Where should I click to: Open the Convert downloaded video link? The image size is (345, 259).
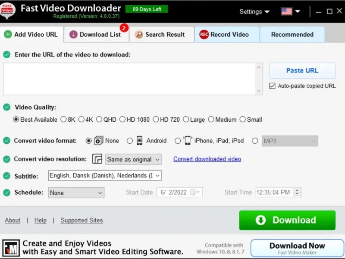tap(207, 159)
